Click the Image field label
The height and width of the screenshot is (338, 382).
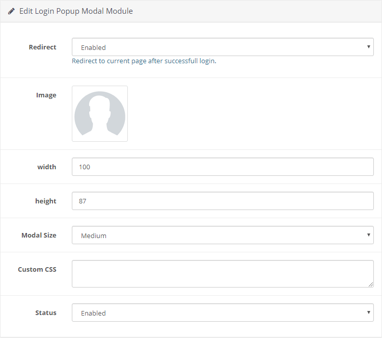pyautogui.click(x=46, y=95)
